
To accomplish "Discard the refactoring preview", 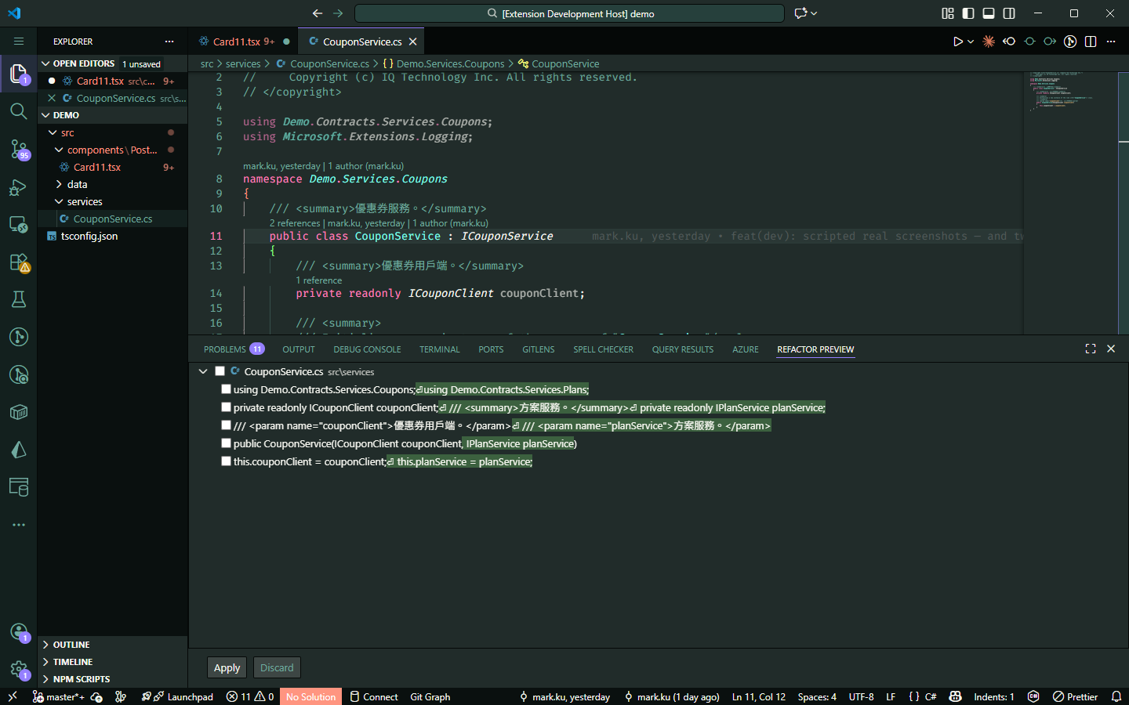I will point(277,667).
